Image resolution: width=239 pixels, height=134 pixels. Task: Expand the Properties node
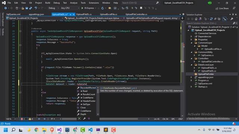click(x=191, y=40)
